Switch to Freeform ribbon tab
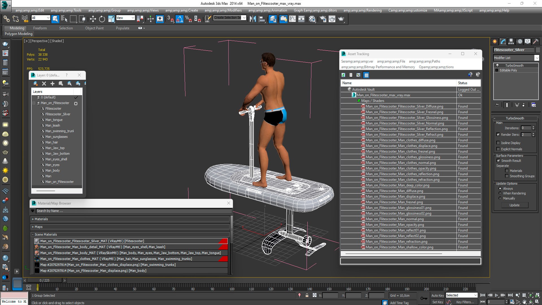 tap(40, 28)
